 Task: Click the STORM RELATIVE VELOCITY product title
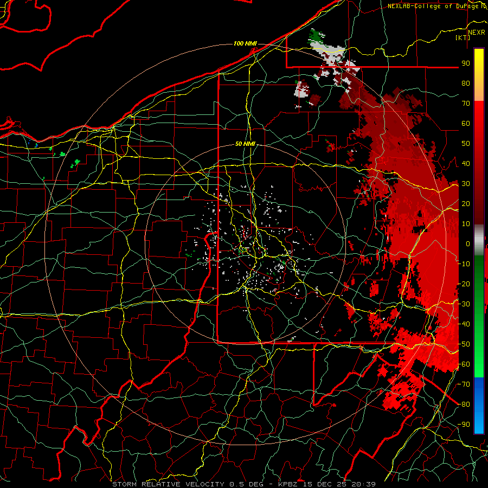click(x=168, y=484)
